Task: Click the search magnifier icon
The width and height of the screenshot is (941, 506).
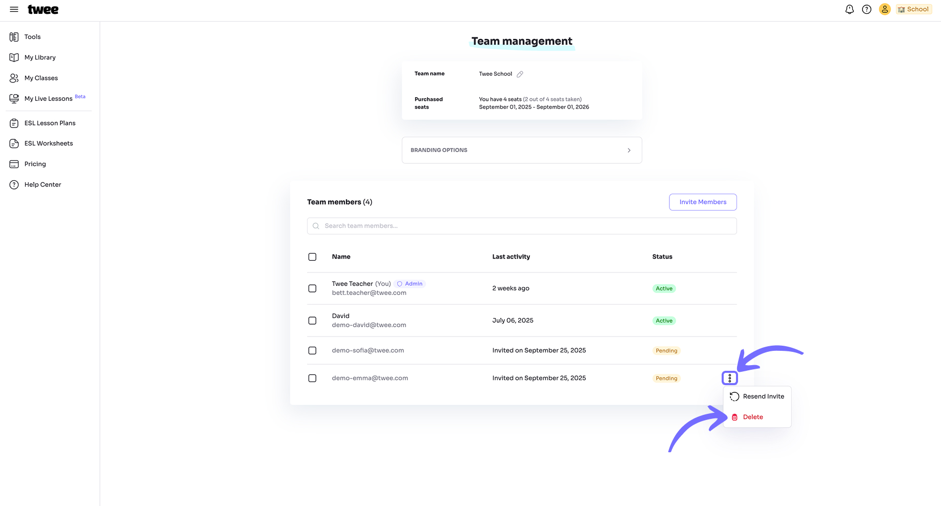Action: pyautogui.click(x=316, y=226)
